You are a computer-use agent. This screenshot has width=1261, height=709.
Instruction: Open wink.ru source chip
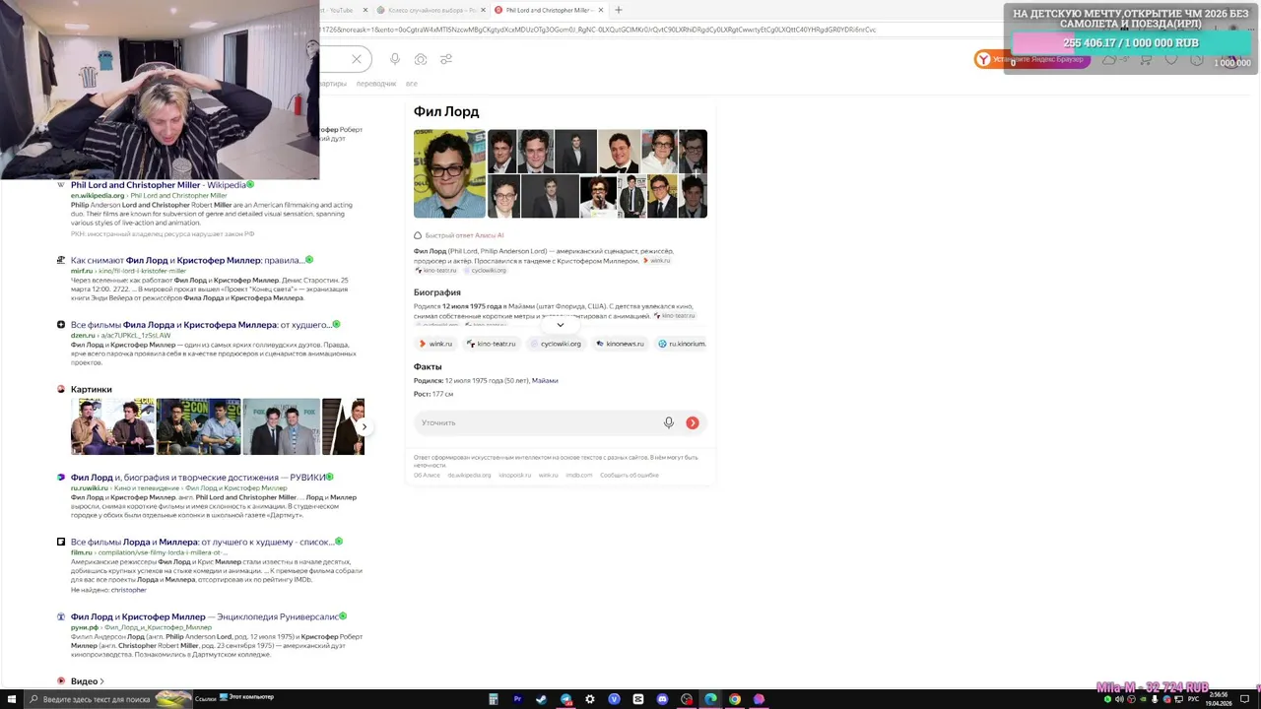pos(434,344)
